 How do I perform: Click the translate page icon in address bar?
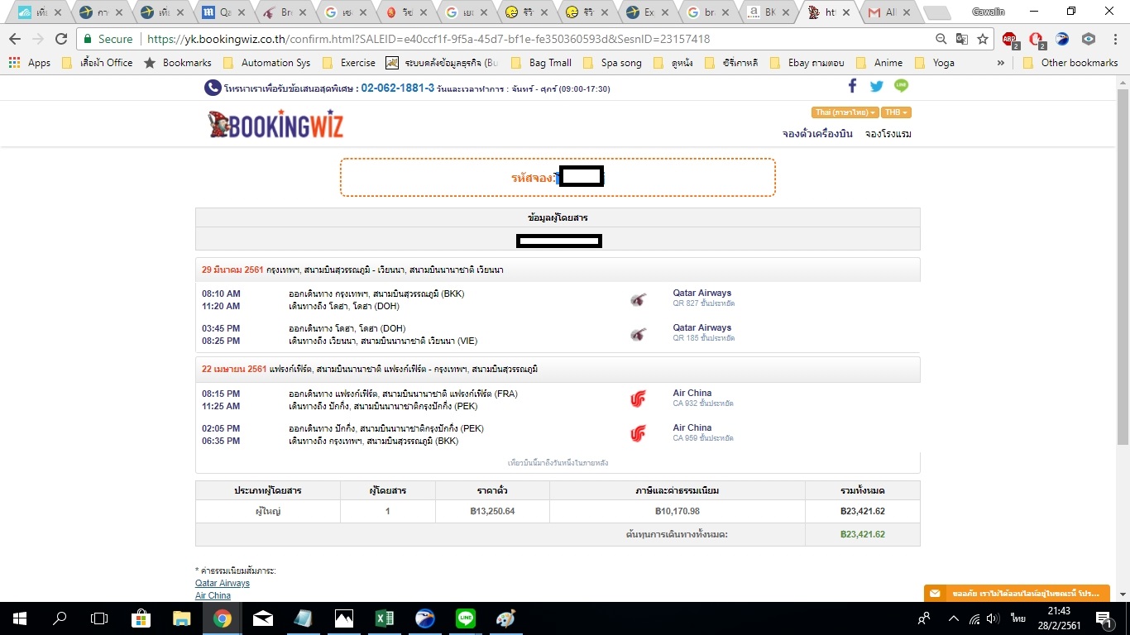point(962,39)
